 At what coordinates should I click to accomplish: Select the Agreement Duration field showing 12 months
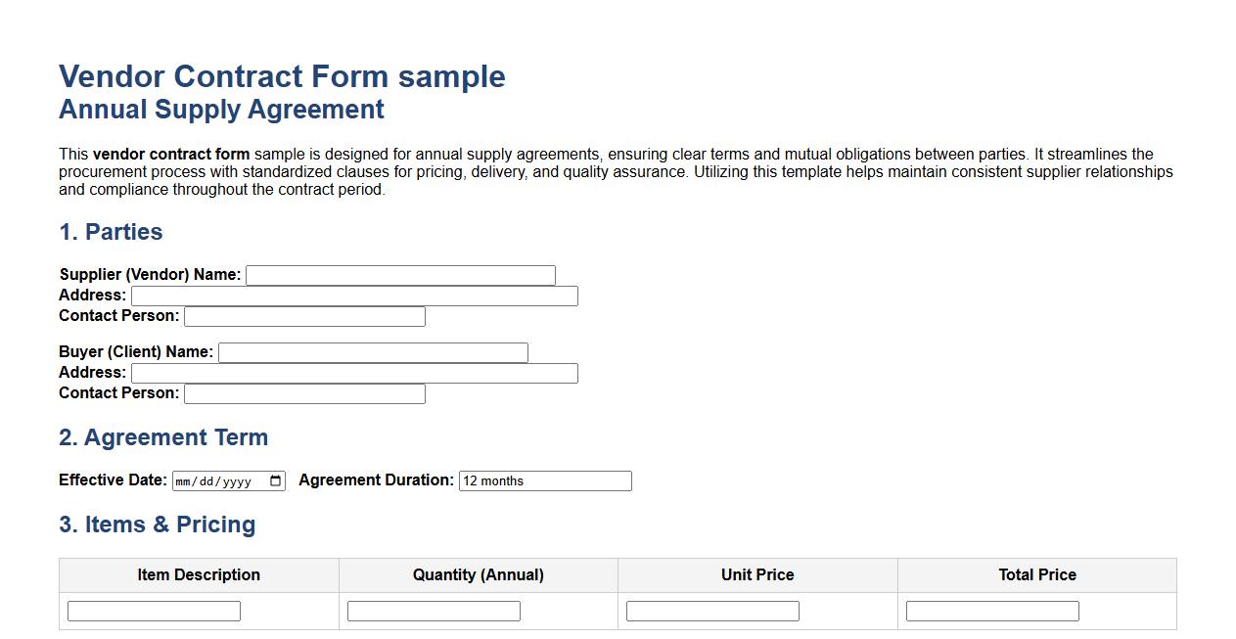[x=544, y=480]
